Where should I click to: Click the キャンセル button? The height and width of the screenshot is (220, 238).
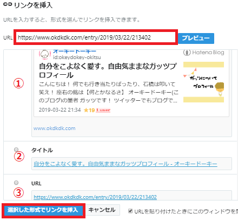click(102, 210)
